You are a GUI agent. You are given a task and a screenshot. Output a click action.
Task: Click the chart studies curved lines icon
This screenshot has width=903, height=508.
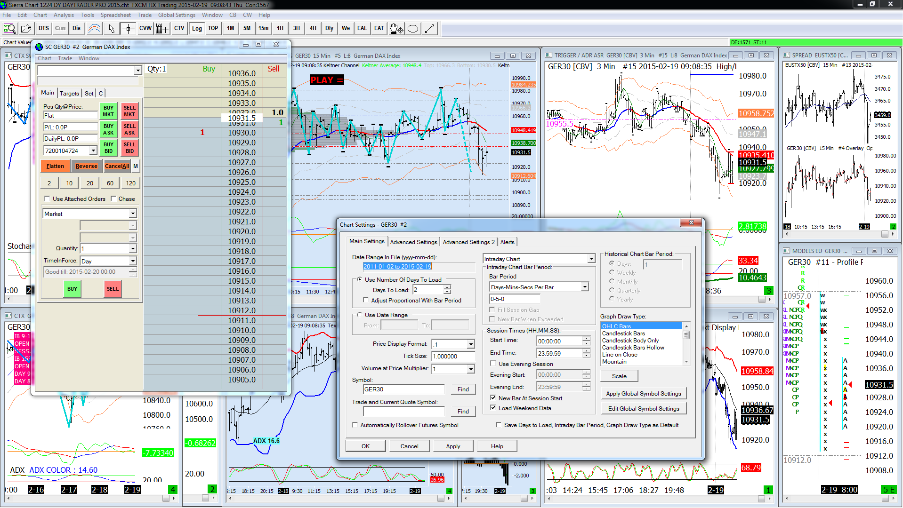pos(94,29)
